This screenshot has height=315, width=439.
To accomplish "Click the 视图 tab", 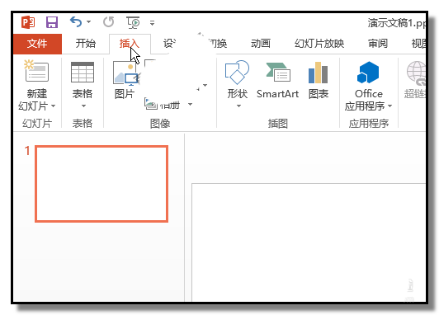I will pyautogui.click(x=418, y=44).
